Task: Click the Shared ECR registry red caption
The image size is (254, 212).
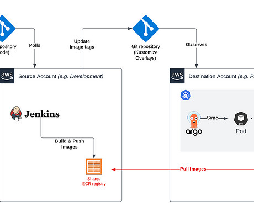Action: click(94, 181)
